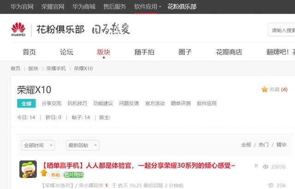295x189 pixels.
Task: Open 荣耀官网 in the top bar
Action: click(x=53, y=7)
